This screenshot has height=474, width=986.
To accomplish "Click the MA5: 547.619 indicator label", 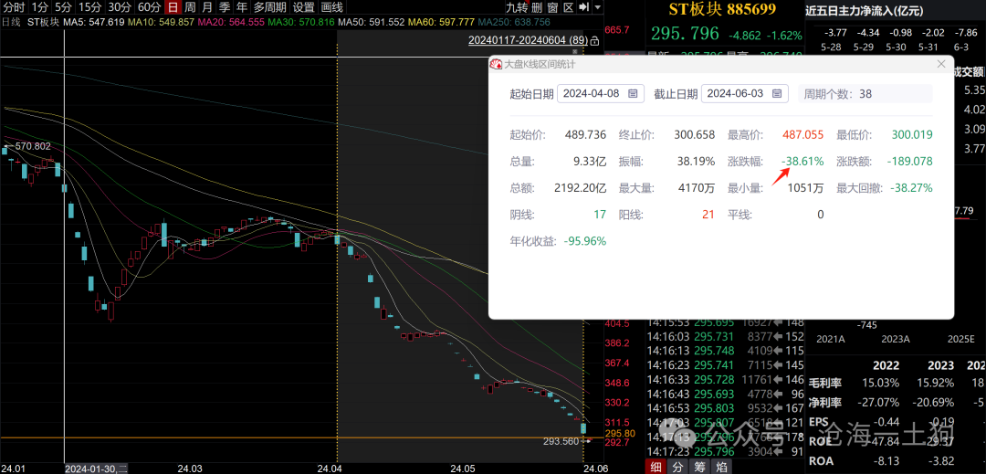I will point(92,23).
